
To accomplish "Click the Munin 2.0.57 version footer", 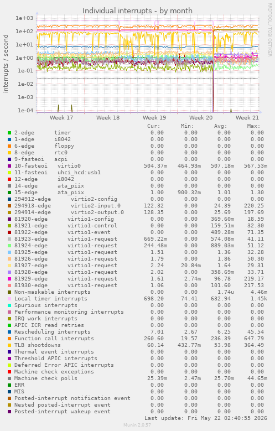I will 137,425.
